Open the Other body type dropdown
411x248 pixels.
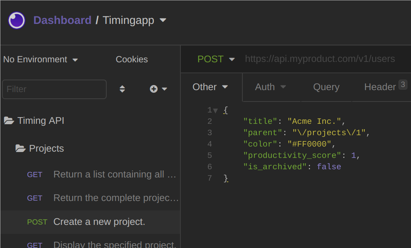pyautogui.click(x=210, y=87)
